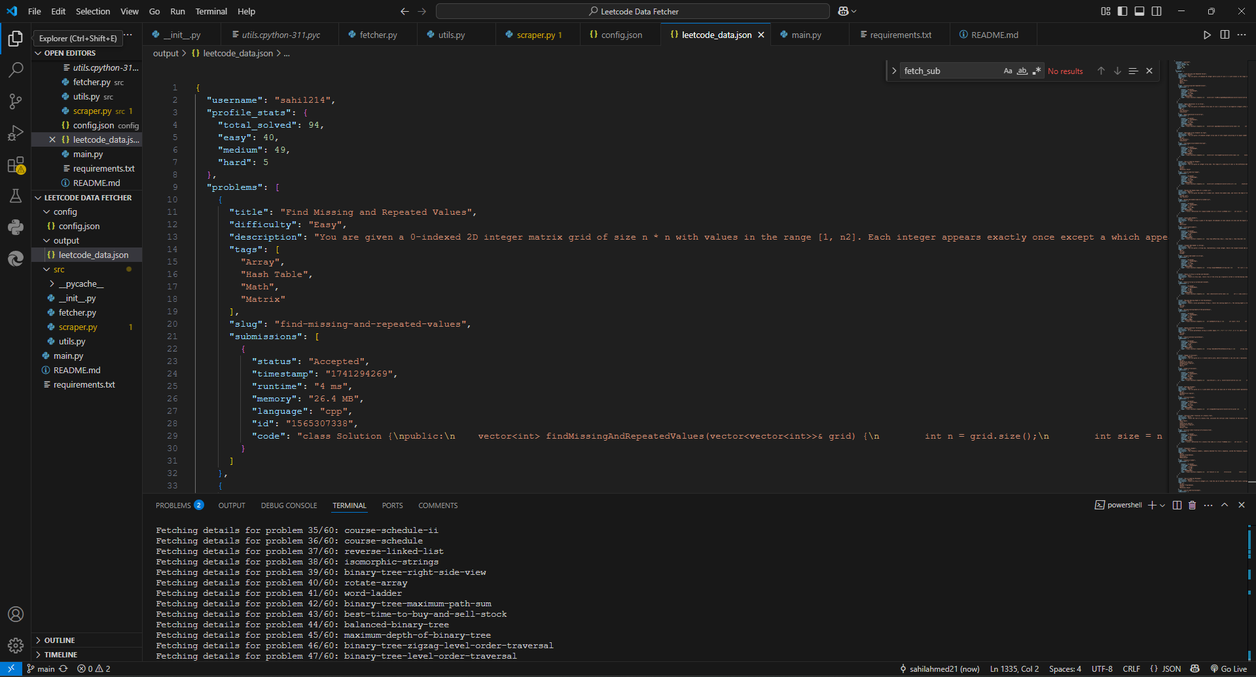Close the leetcode_data.json editor tab
The height and width of the screenshot is (677, 1256).
point(761,35)
